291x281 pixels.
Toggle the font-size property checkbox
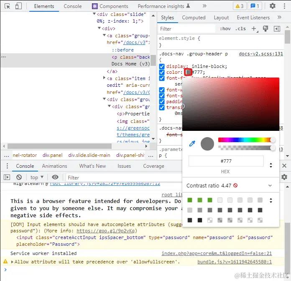click(x=162, y=96)
